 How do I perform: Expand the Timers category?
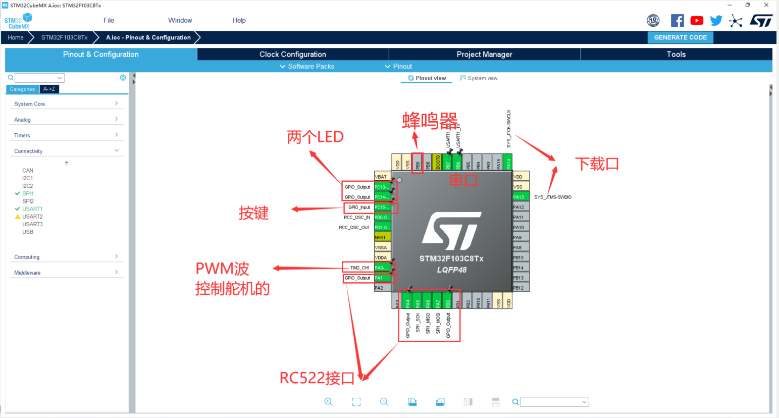tap(66, 135)
